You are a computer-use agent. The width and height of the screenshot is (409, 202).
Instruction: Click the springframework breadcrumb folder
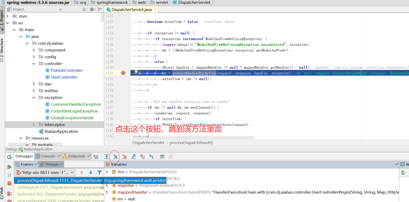click(x=109, y=3)
